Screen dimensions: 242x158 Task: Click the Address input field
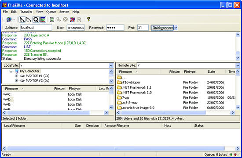pos(36,28)
